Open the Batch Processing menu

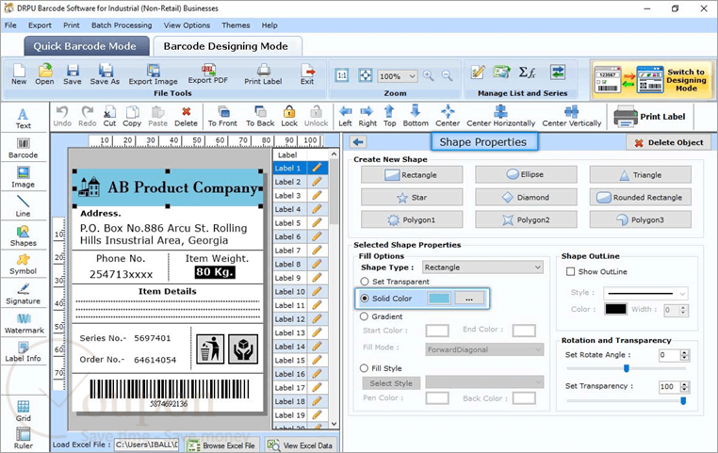pyautogui.click(x=122, y=25)
